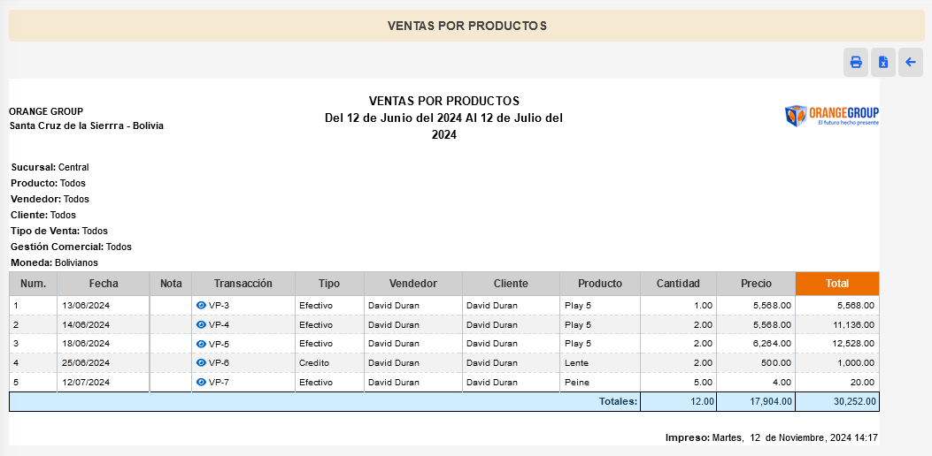932x456 pixels.
Task: Select the Cliente column header
Action: pos(511,284)
